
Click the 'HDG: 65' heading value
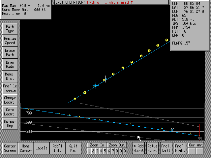tap(179, 16)
